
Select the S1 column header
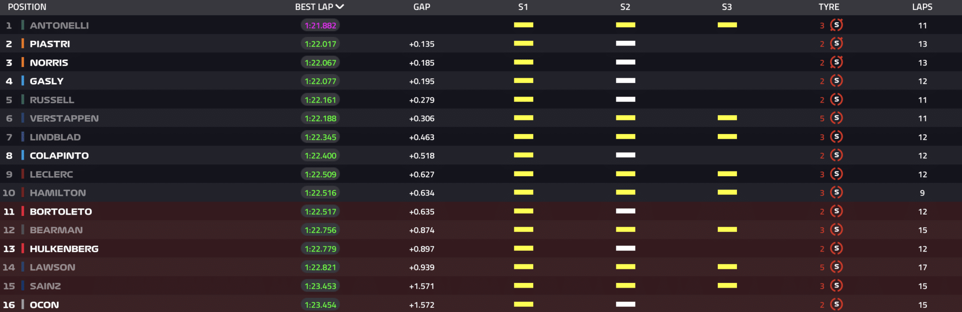coord(523,7)
